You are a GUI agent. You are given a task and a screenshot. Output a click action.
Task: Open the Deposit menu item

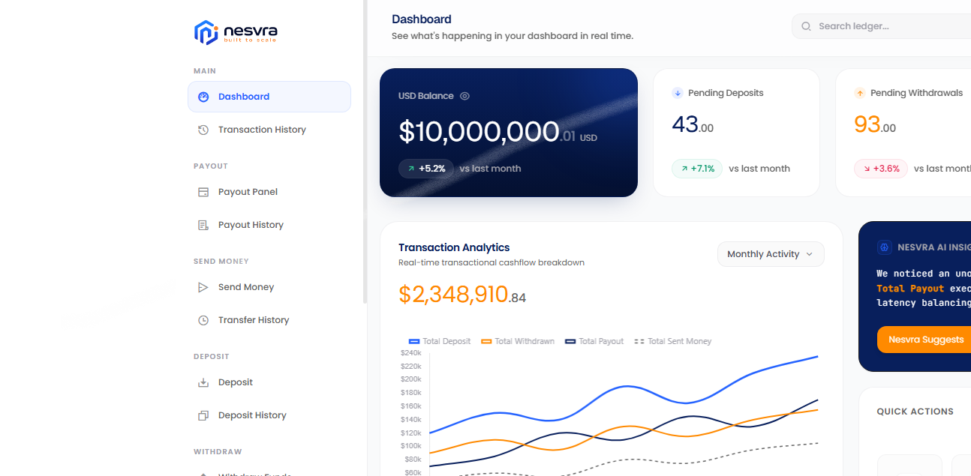pos(269,382)
